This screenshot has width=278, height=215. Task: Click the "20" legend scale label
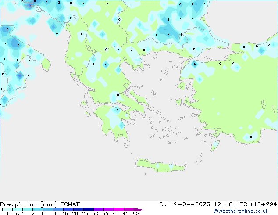tap(75, 213)
